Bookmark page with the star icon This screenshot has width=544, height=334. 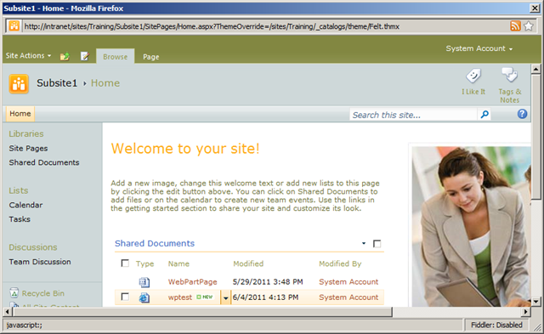(x=529, y=26)
